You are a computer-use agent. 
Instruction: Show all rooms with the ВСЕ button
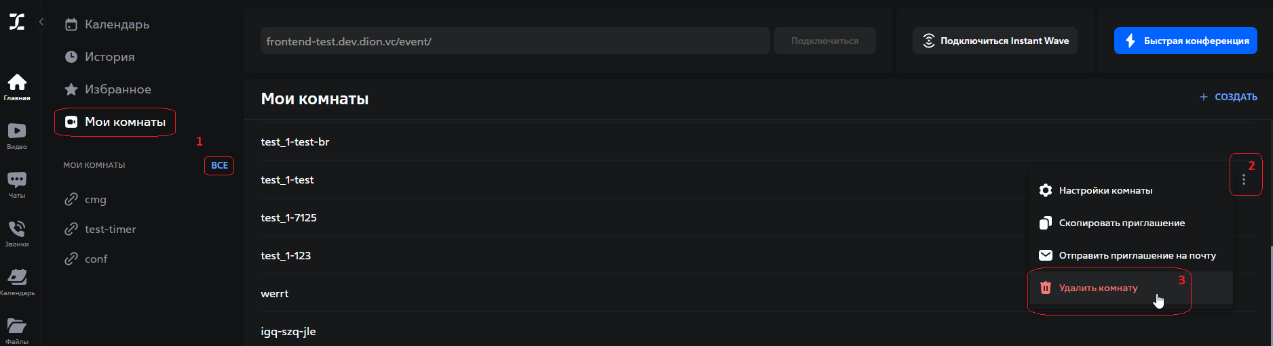coord(219,165)
